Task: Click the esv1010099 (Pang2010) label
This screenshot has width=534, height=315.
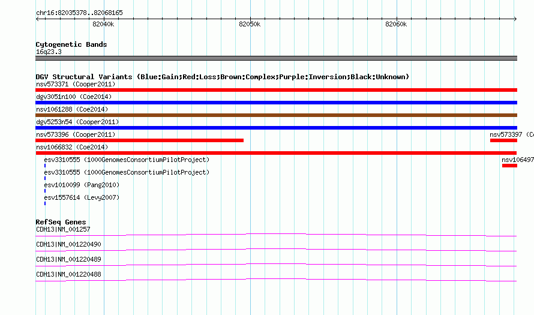Action: [82, 185]
